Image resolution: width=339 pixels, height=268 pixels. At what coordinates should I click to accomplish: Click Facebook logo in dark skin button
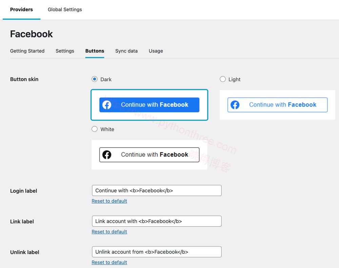[107, 105]
